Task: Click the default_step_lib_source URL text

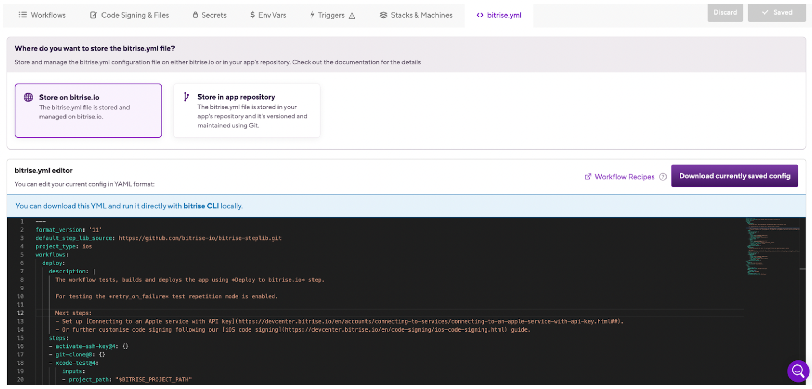Action: 200,238
